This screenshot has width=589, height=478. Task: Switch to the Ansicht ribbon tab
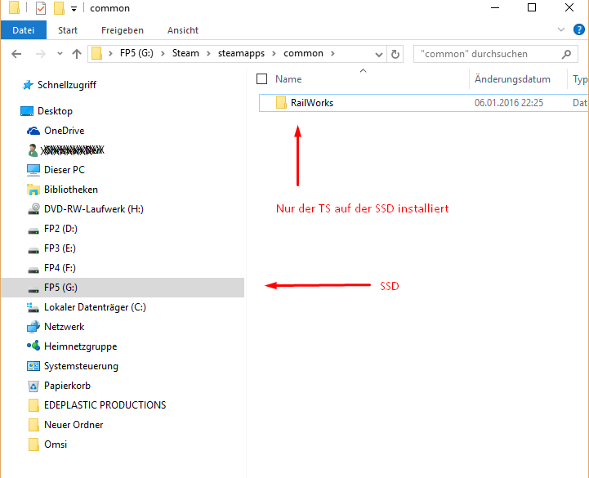click(183, 30)
